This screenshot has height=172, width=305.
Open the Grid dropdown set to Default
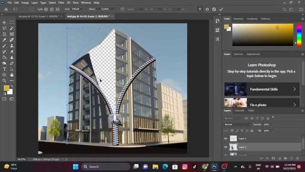[x=77, y=9]
